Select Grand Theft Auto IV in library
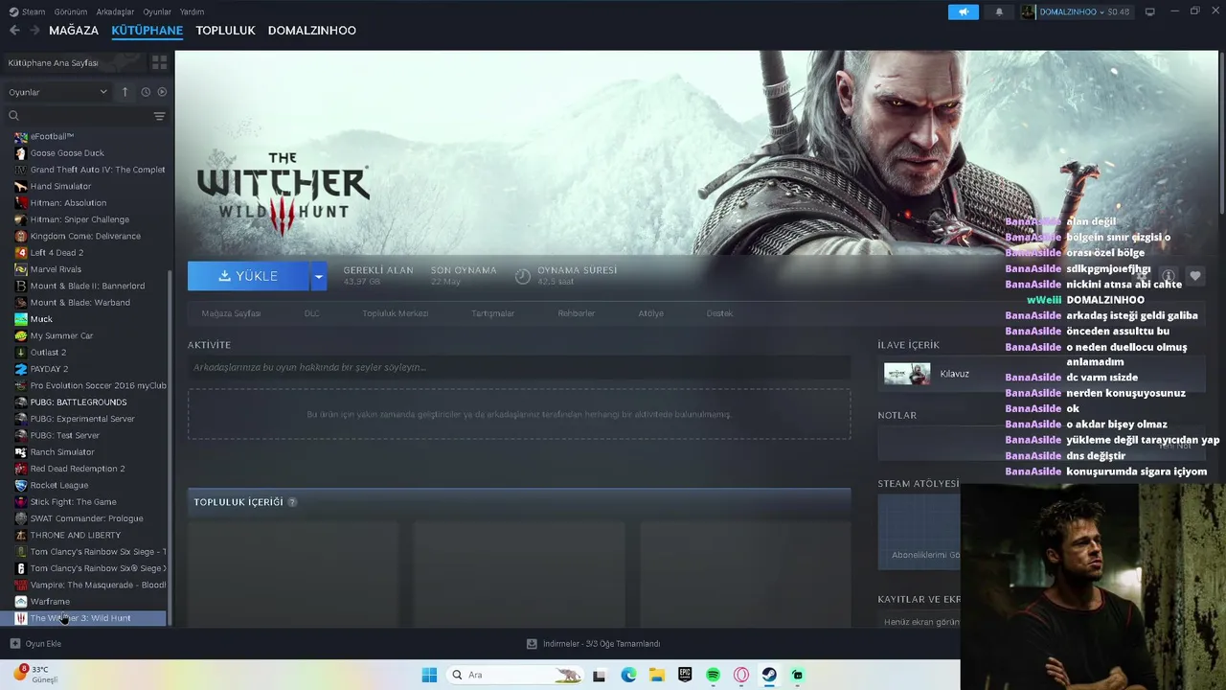The height and width of the screenshot is (690, 1226). pyautogui.click(x=88, y=170)
